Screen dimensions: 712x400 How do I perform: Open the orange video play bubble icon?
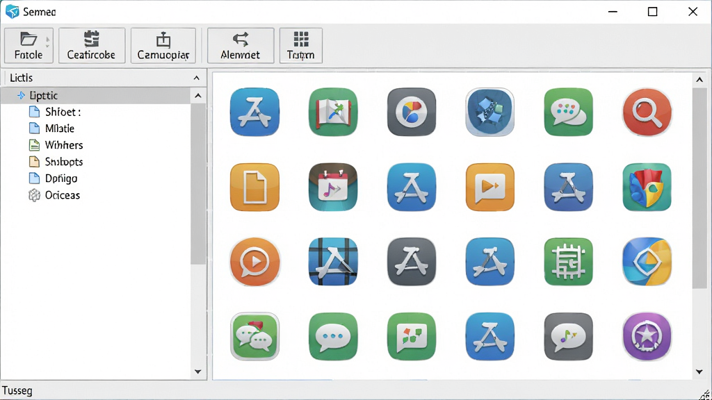490,187
